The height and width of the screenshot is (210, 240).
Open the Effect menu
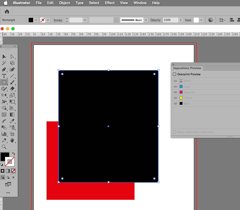point(109,3)
